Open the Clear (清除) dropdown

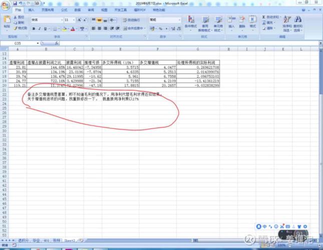pyautogui.click(x=269, y=28)
